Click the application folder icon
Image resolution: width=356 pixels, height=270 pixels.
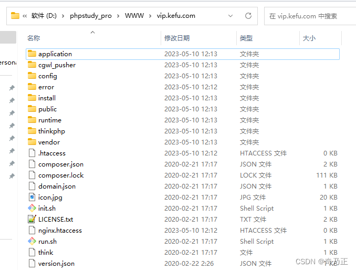coord(32,54)
